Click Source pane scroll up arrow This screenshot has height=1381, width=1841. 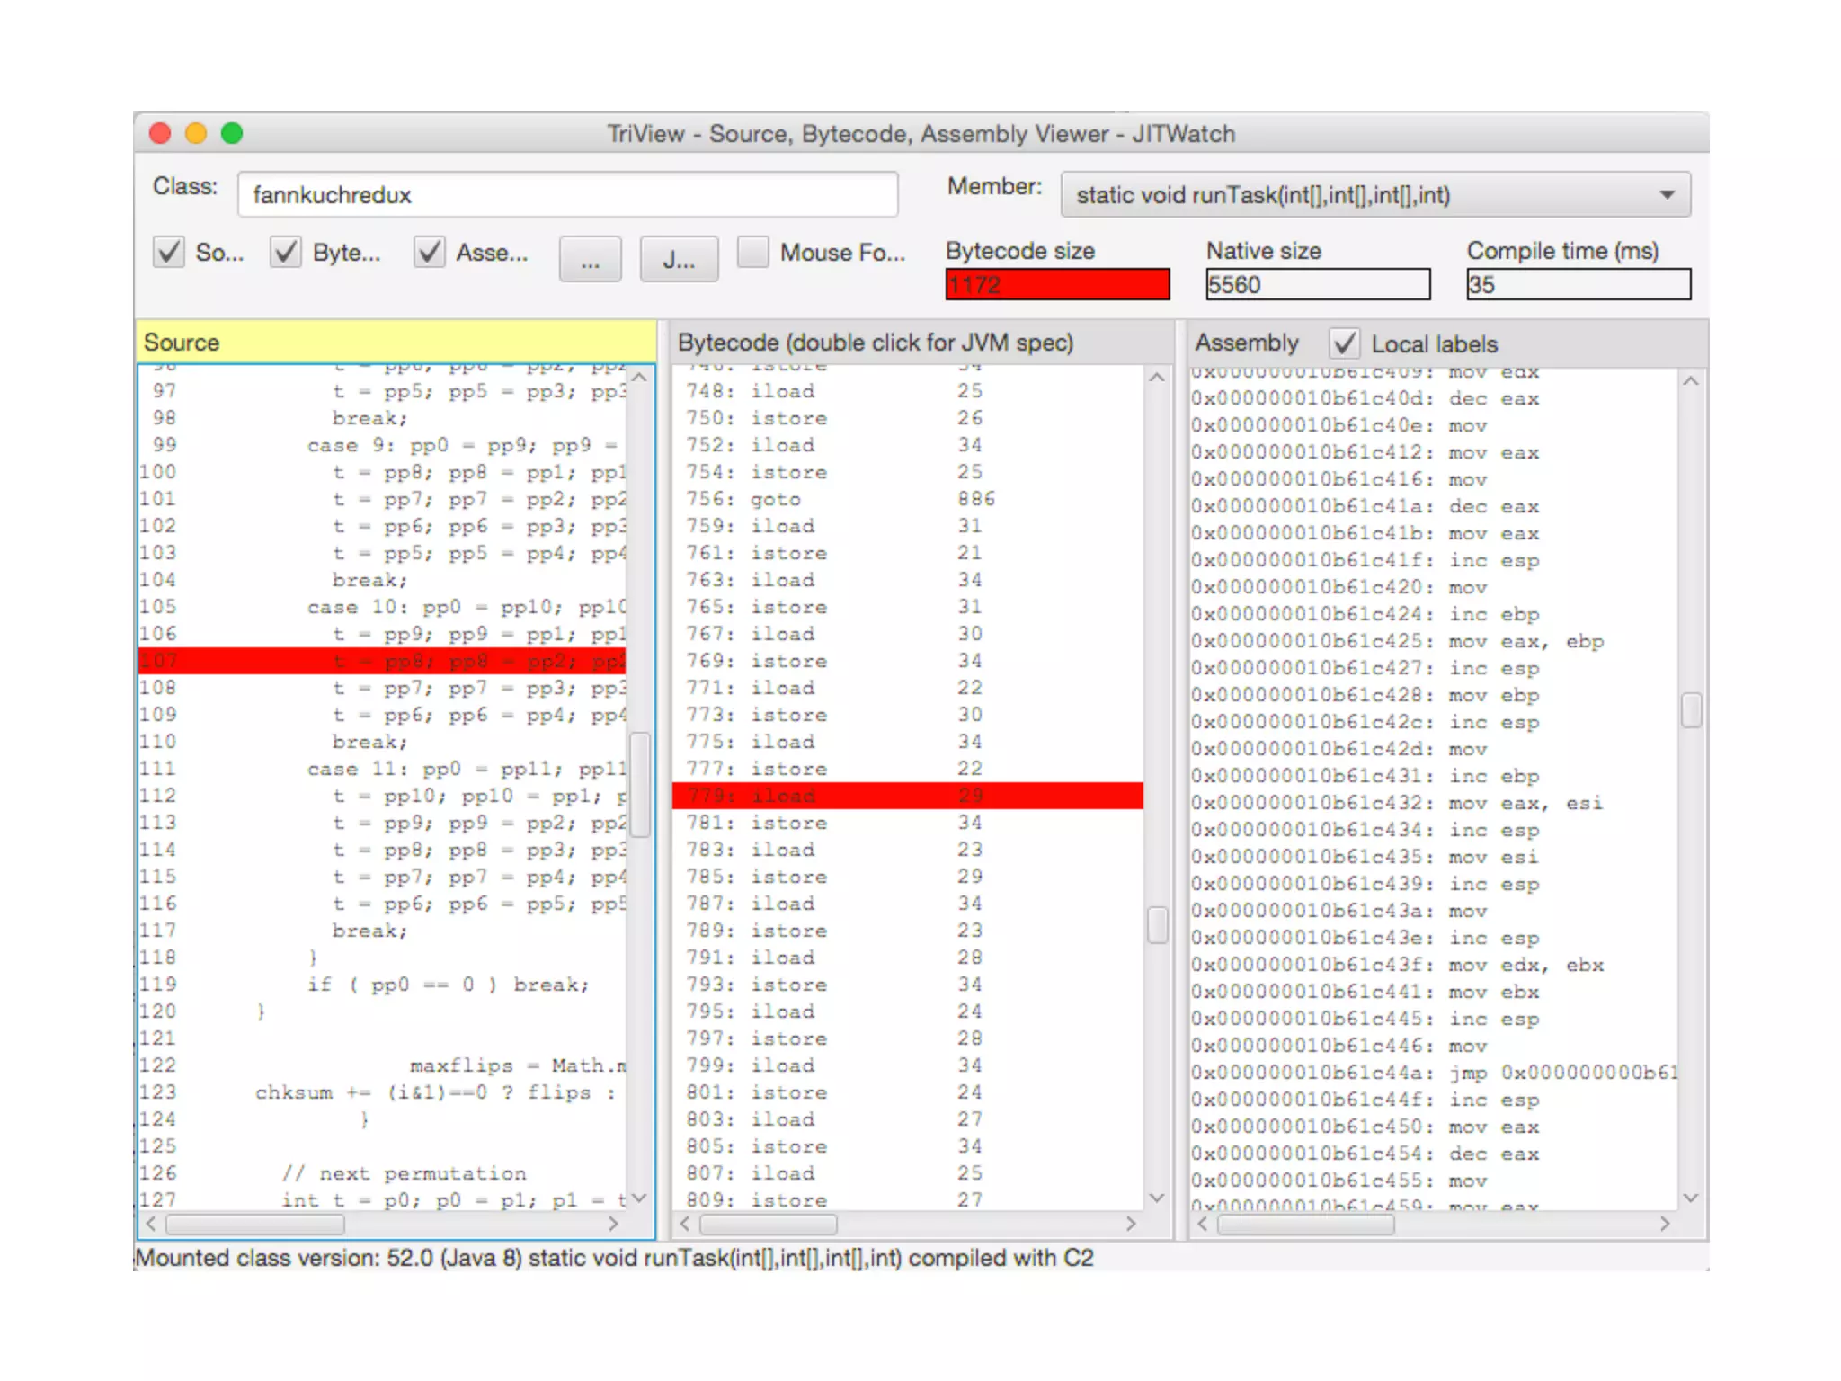click(639, 378)
